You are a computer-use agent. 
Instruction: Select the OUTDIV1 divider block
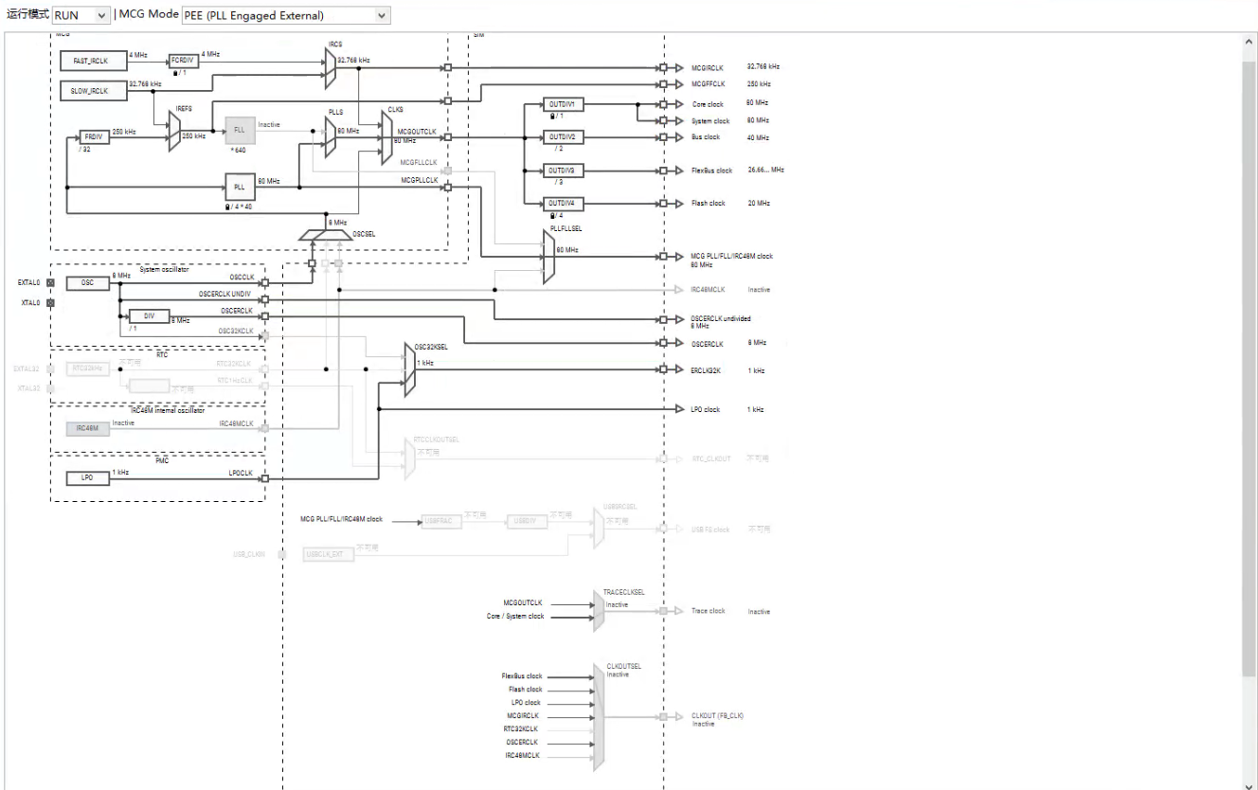565,104
